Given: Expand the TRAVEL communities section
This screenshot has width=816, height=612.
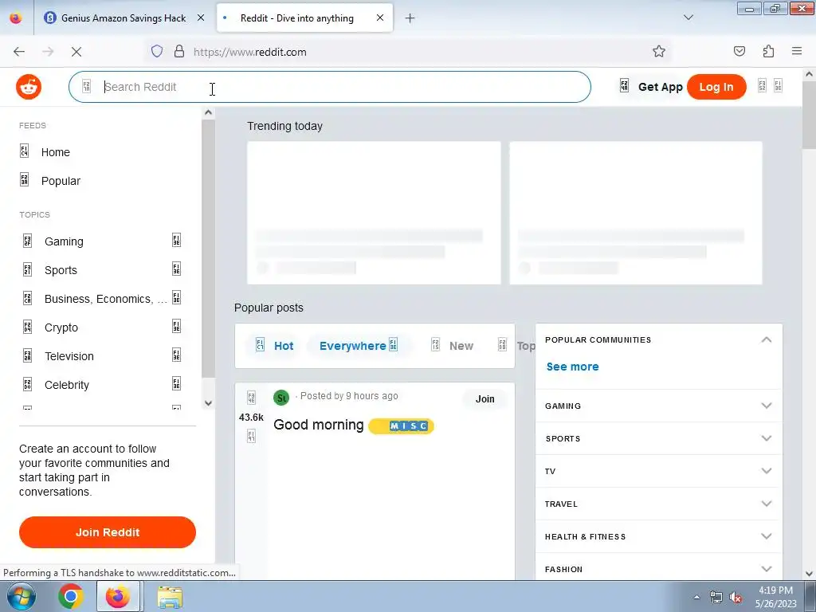Looking at the screenshot, I should pos(766,504).
